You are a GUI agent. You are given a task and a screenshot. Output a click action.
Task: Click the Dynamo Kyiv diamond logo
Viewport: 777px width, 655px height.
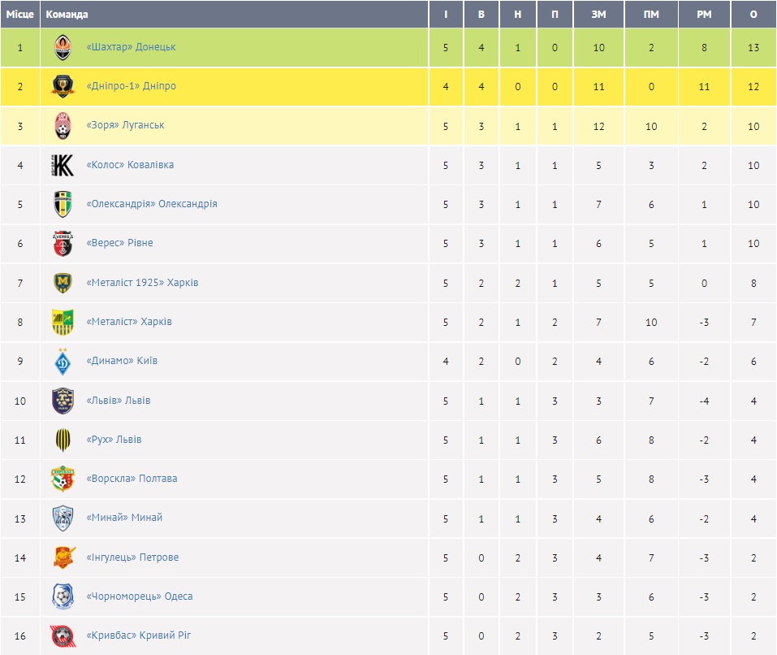(x=63, y=361)
